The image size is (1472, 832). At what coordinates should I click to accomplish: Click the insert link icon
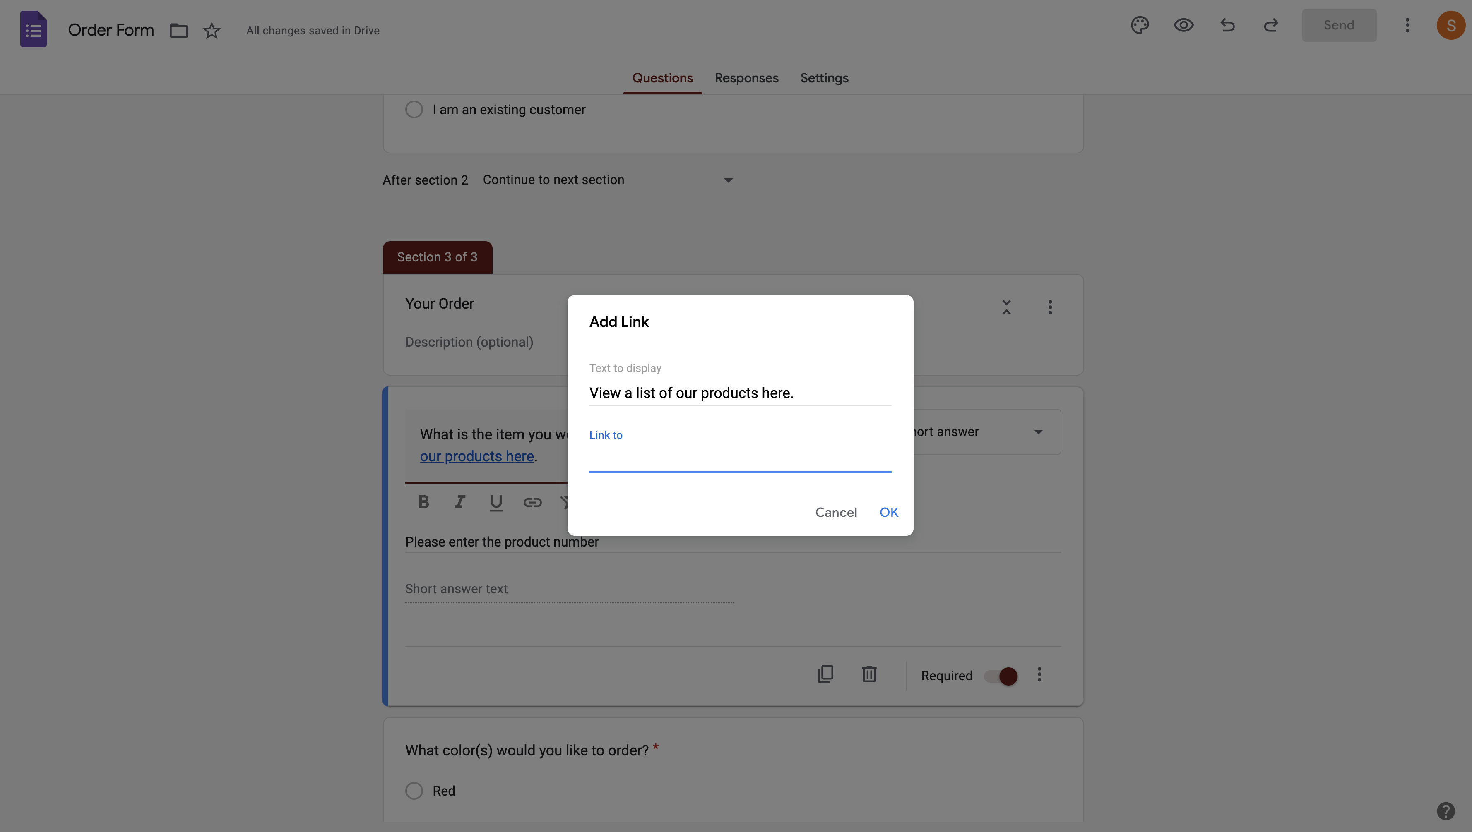[532, 502]
